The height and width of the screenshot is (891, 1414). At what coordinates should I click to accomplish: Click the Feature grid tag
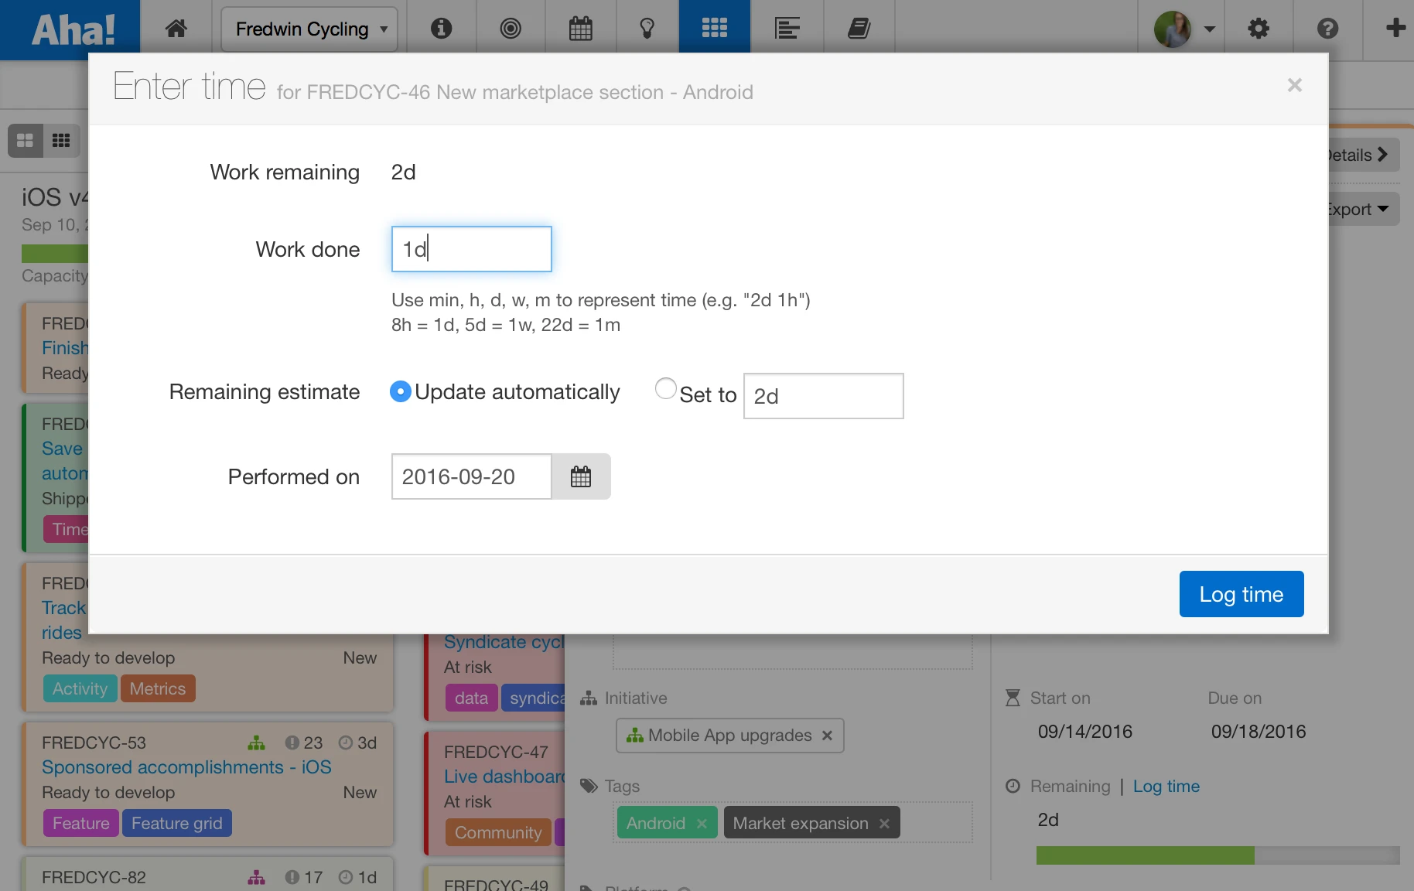tap(177, 824)
